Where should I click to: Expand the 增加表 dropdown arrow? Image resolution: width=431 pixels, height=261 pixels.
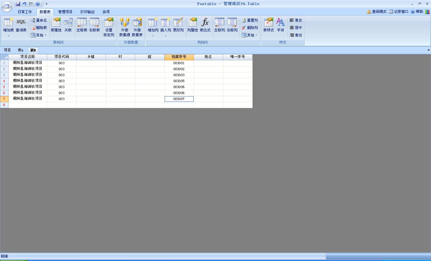8,36
